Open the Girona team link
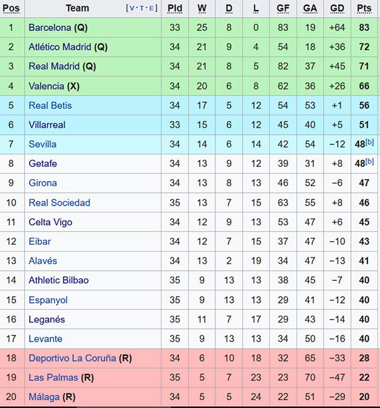380x408 pixels. pos(42,183)
